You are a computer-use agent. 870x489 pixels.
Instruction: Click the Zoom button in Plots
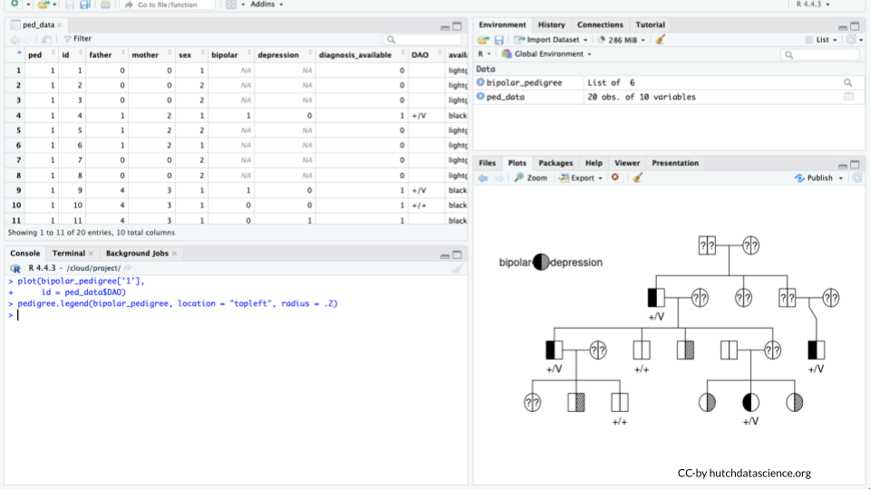[x=531, y=178]
